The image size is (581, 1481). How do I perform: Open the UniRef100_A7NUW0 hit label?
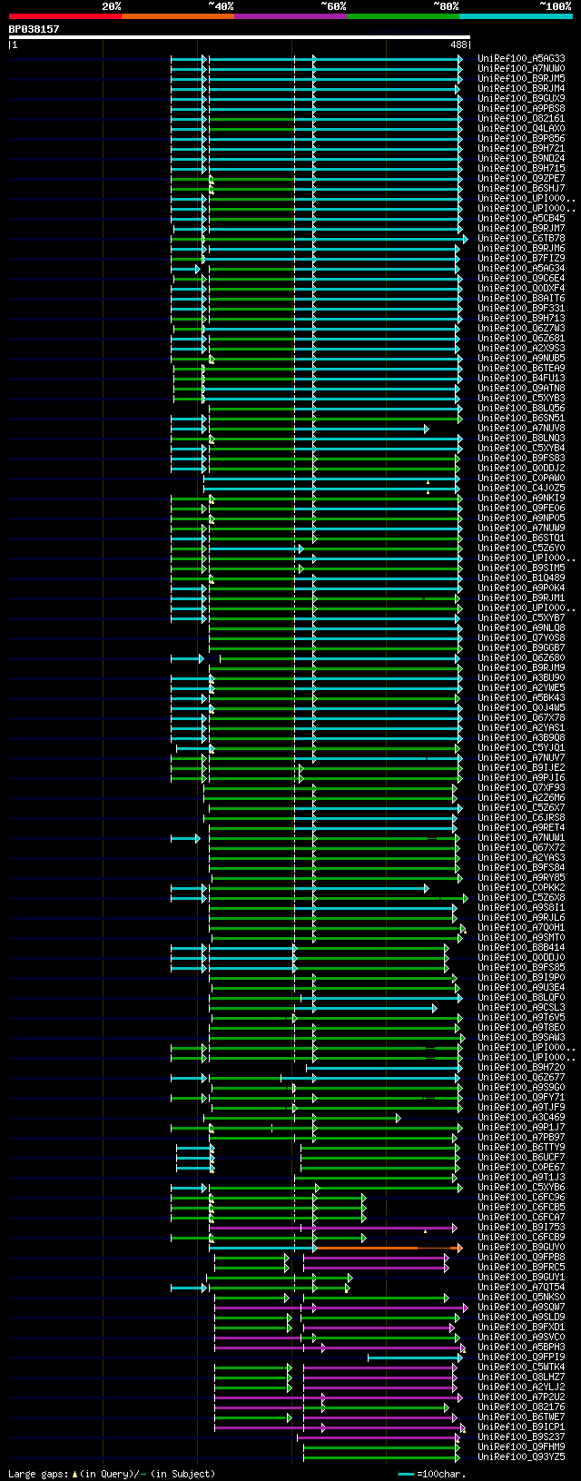pos(521,68)
